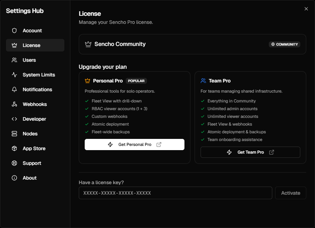
Task: Go to System Limits section
Action: coord(35,74)
